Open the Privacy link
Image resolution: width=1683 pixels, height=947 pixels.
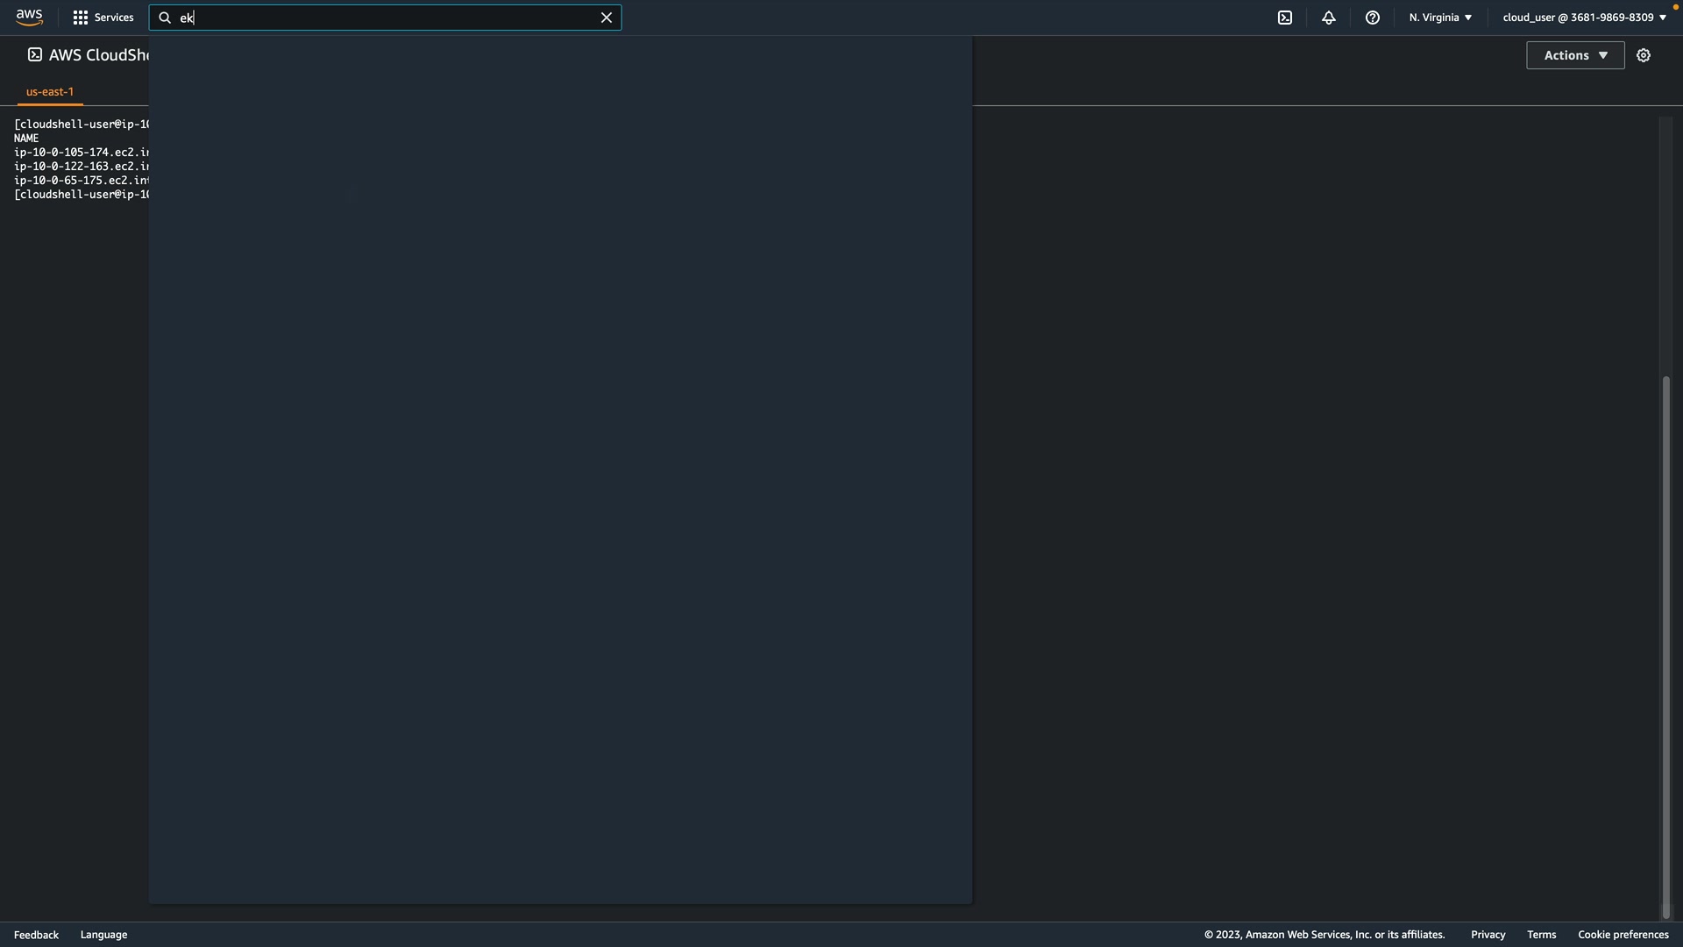(x=1488, y=935)
